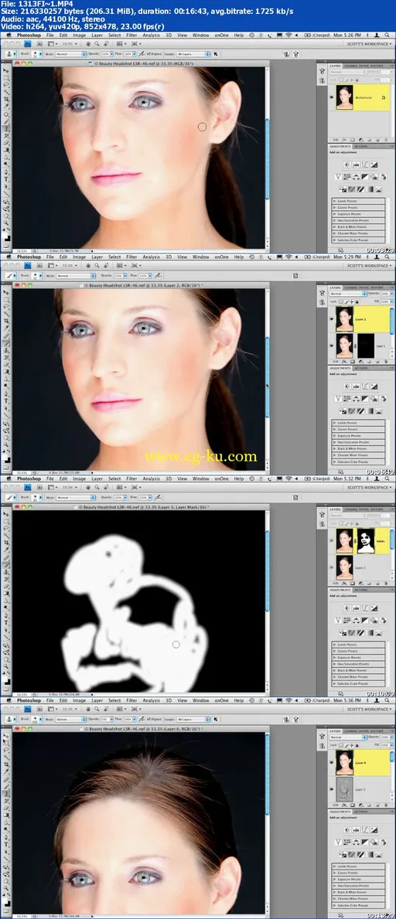Image resolution: width=396 pixels, height=919 pixels.
Task: Click the Apple menu in the 5:26 PM frame
Action: click(9, 35)
